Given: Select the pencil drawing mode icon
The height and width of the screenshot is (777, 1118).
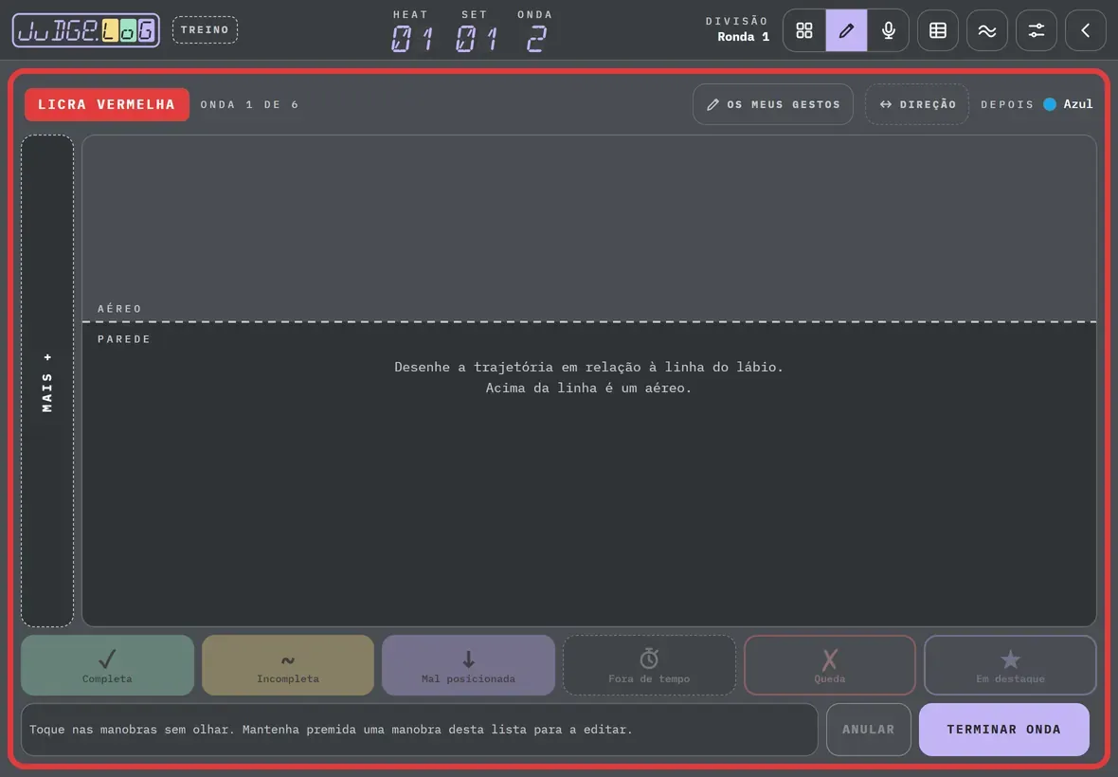Looking at the screenshot, I should (846, 30).
